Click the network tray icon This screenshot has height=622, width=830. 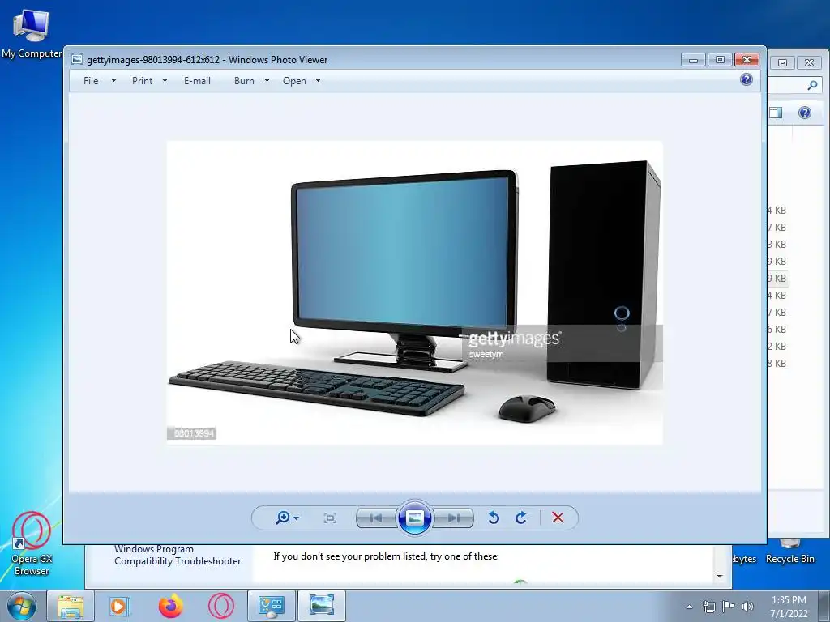click(x=708, y=607)
